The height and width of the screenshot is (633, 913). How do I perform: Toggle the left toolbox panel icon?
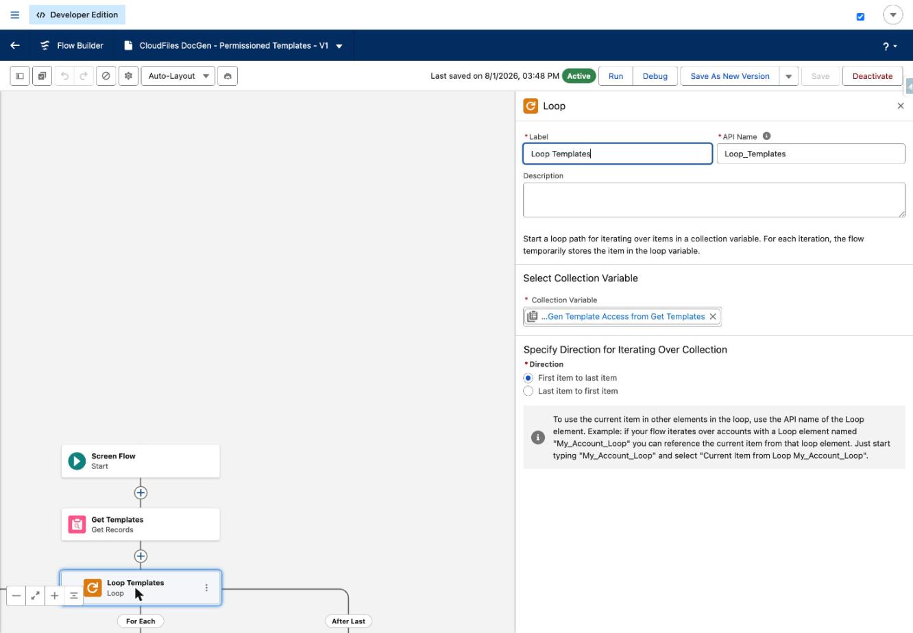(20, 76)
